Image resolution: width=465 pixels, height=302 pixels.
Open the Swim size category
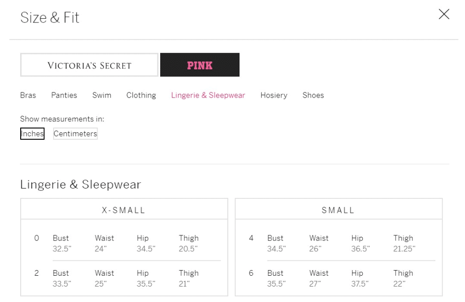click(101, 95)
